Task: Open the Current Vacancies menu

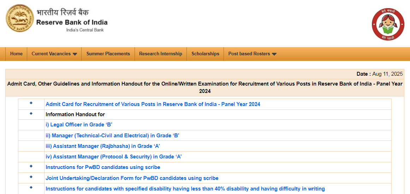Action: point(51,54)
